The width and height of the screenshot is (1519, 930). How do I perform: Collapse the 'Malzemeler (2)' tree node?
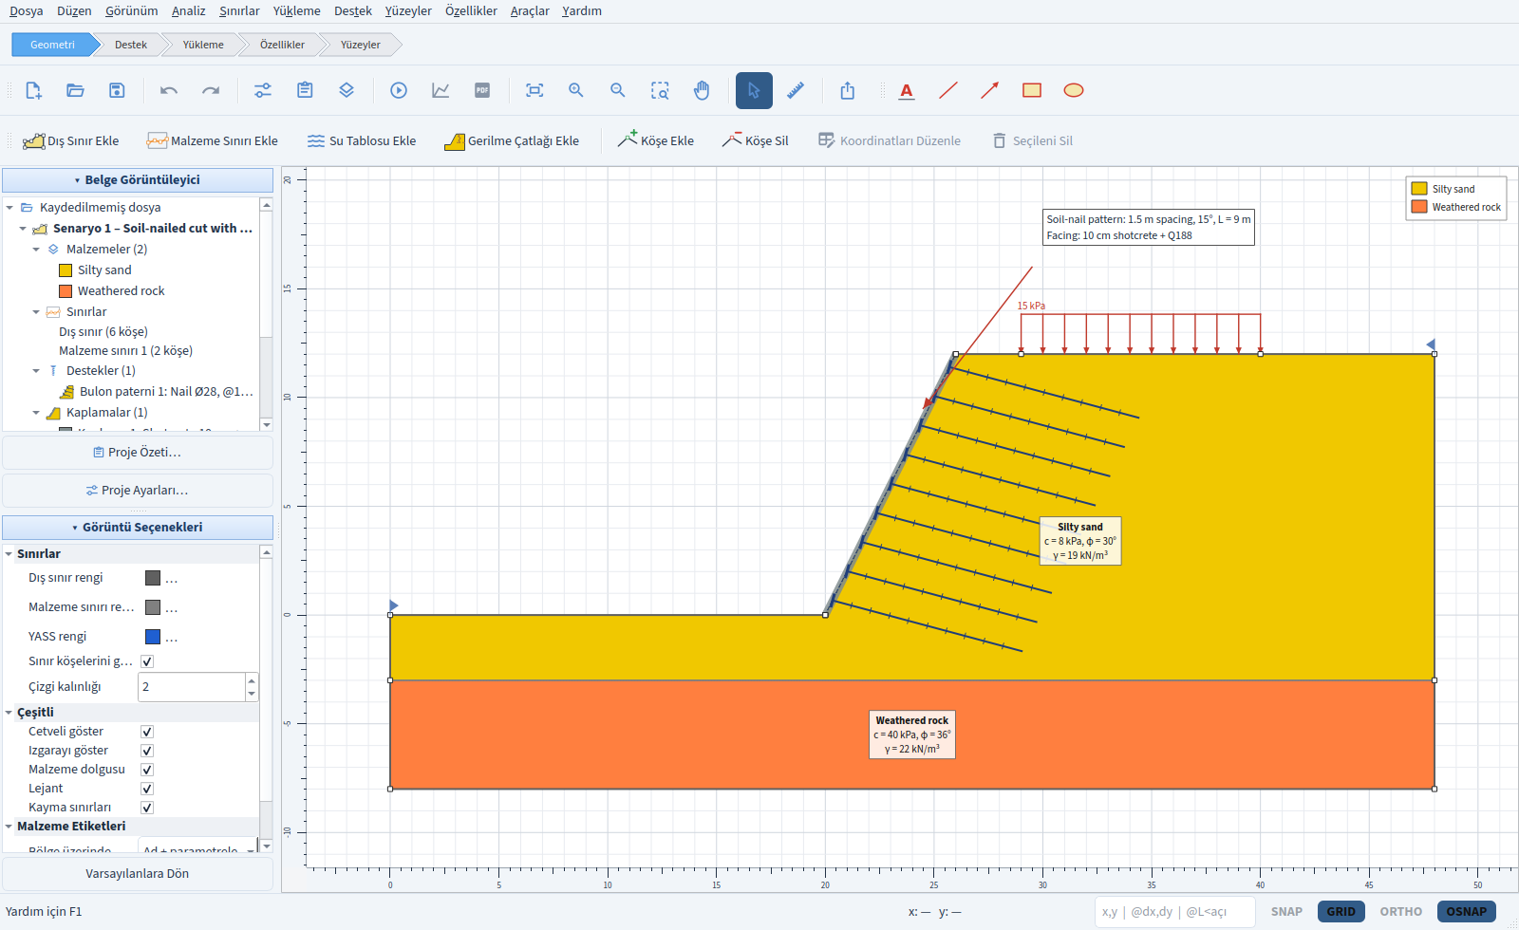(36, 250)
